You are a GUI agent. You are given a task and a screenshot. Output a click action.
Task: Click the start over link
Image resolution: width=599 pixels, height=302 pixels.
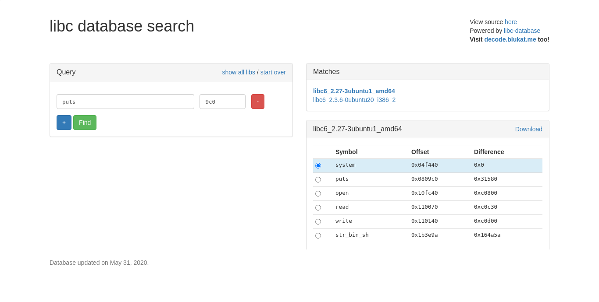273,72
